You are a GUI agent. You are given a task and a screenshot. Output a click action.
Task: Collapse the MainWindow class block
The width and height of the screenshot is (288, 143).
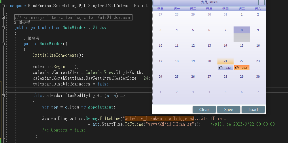point(3,28)
